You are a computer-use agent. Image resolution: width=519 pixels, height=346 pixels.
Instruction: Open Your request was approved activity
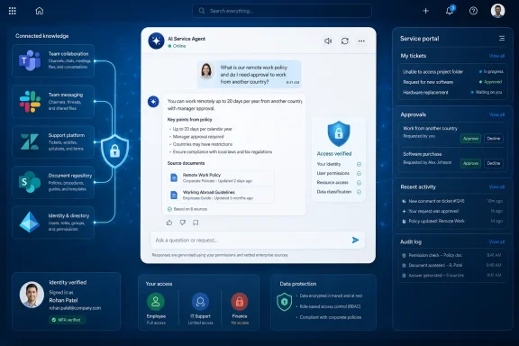click(x=453, y=211)
